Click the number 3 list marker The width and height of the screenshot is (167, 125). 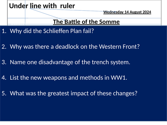tap(4, 62)
